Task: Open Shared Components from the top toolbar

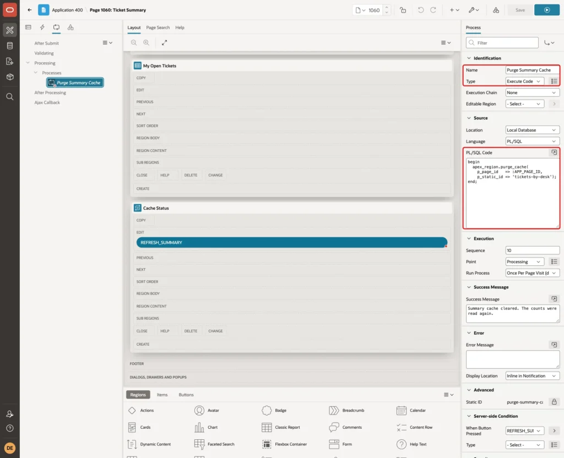Action: coord(496,10)
